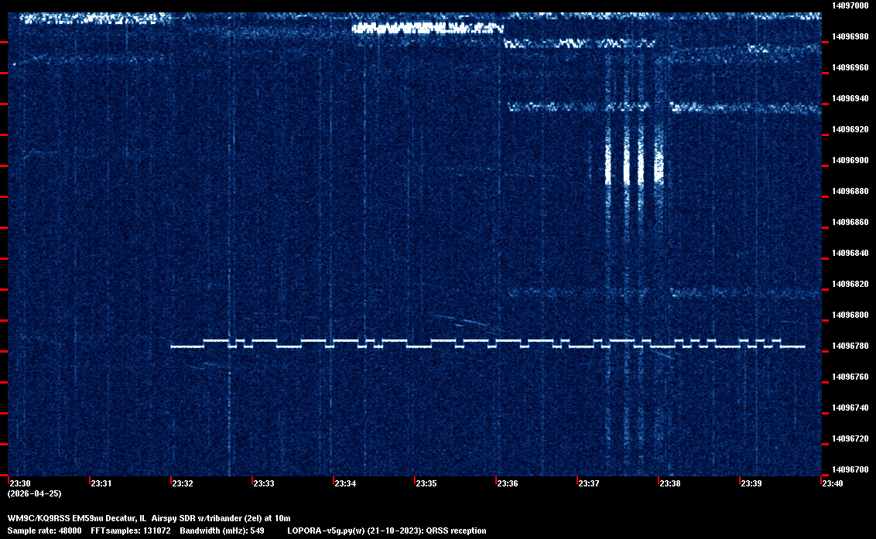876x539 pixels.
Task: Click the 14097000 frequency label
Action: 850,5
